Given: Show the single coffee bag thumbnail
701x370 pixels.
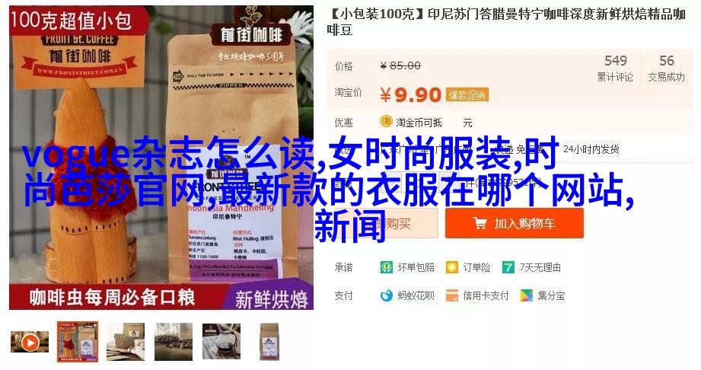Looking at the screenshot, I should coord(269,342).
